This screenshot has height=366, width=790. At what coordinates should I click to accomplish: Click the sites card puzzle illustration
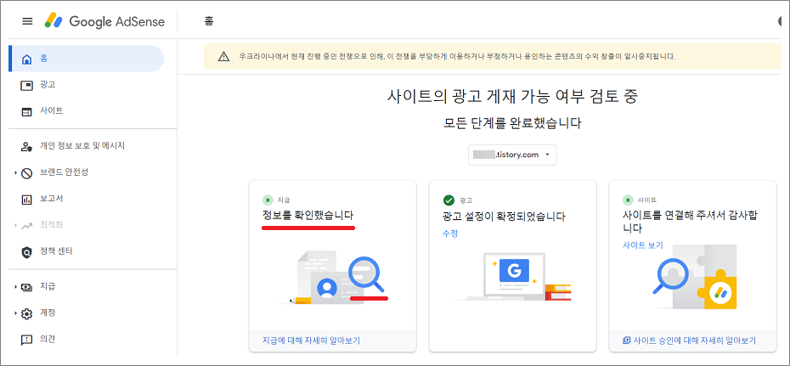(695, 277)
